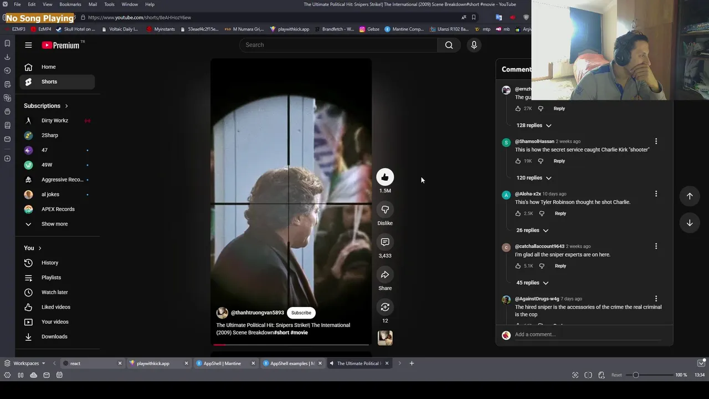Open the status bar mail icon
The image size is (709, 399).
[47, 375]
